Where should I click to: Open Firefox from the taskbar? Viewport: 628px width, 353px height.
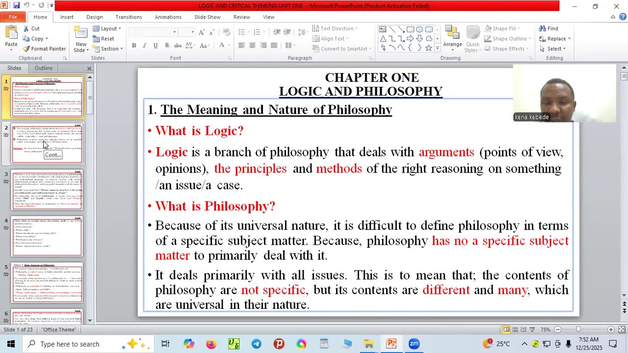(x=211, y=344)
